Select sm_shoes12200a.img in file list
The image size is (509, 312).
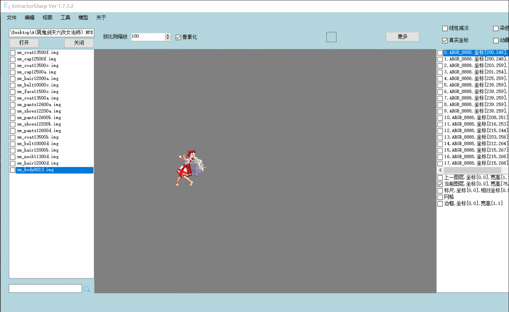coord(39,111)
